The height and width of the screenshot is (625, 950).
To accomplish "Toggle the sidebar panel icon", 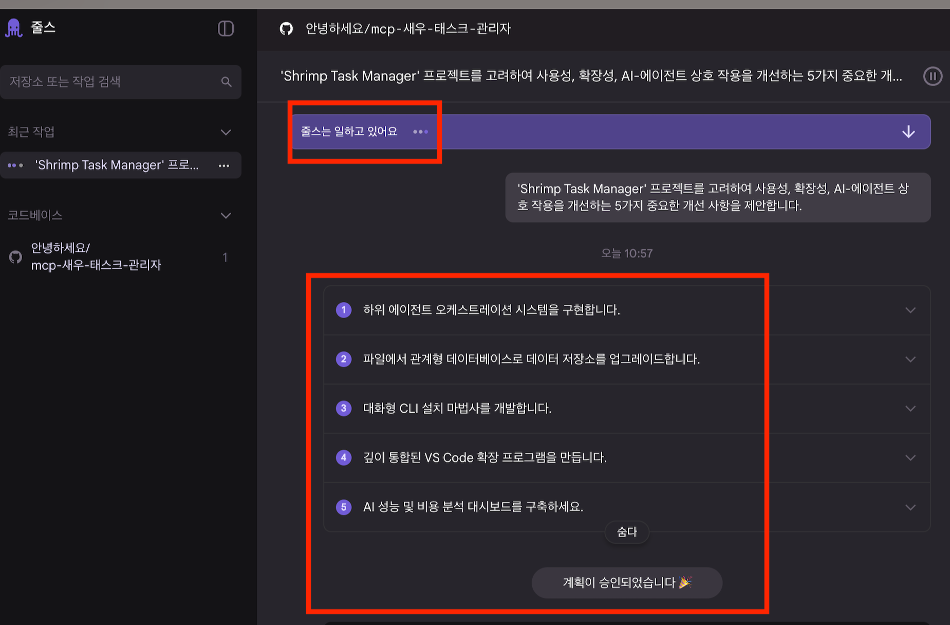I will pyautogui.click(x=226, y=28).
